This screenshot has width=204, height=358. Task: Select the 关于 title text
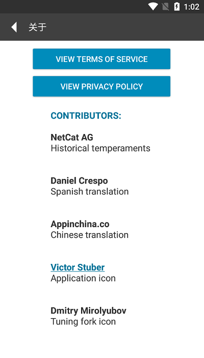pos(38,27)
